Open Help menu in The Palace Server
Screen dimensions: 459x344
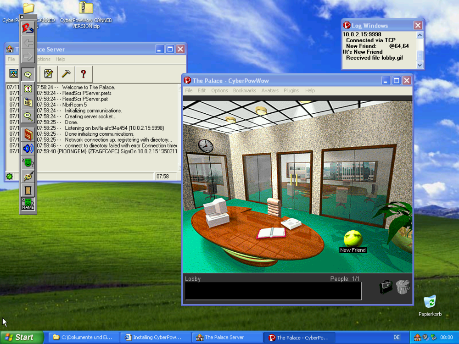click(x=60, y=59)
